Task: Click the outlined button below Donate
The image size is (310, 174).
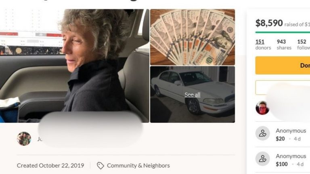Action: (283, 87)
